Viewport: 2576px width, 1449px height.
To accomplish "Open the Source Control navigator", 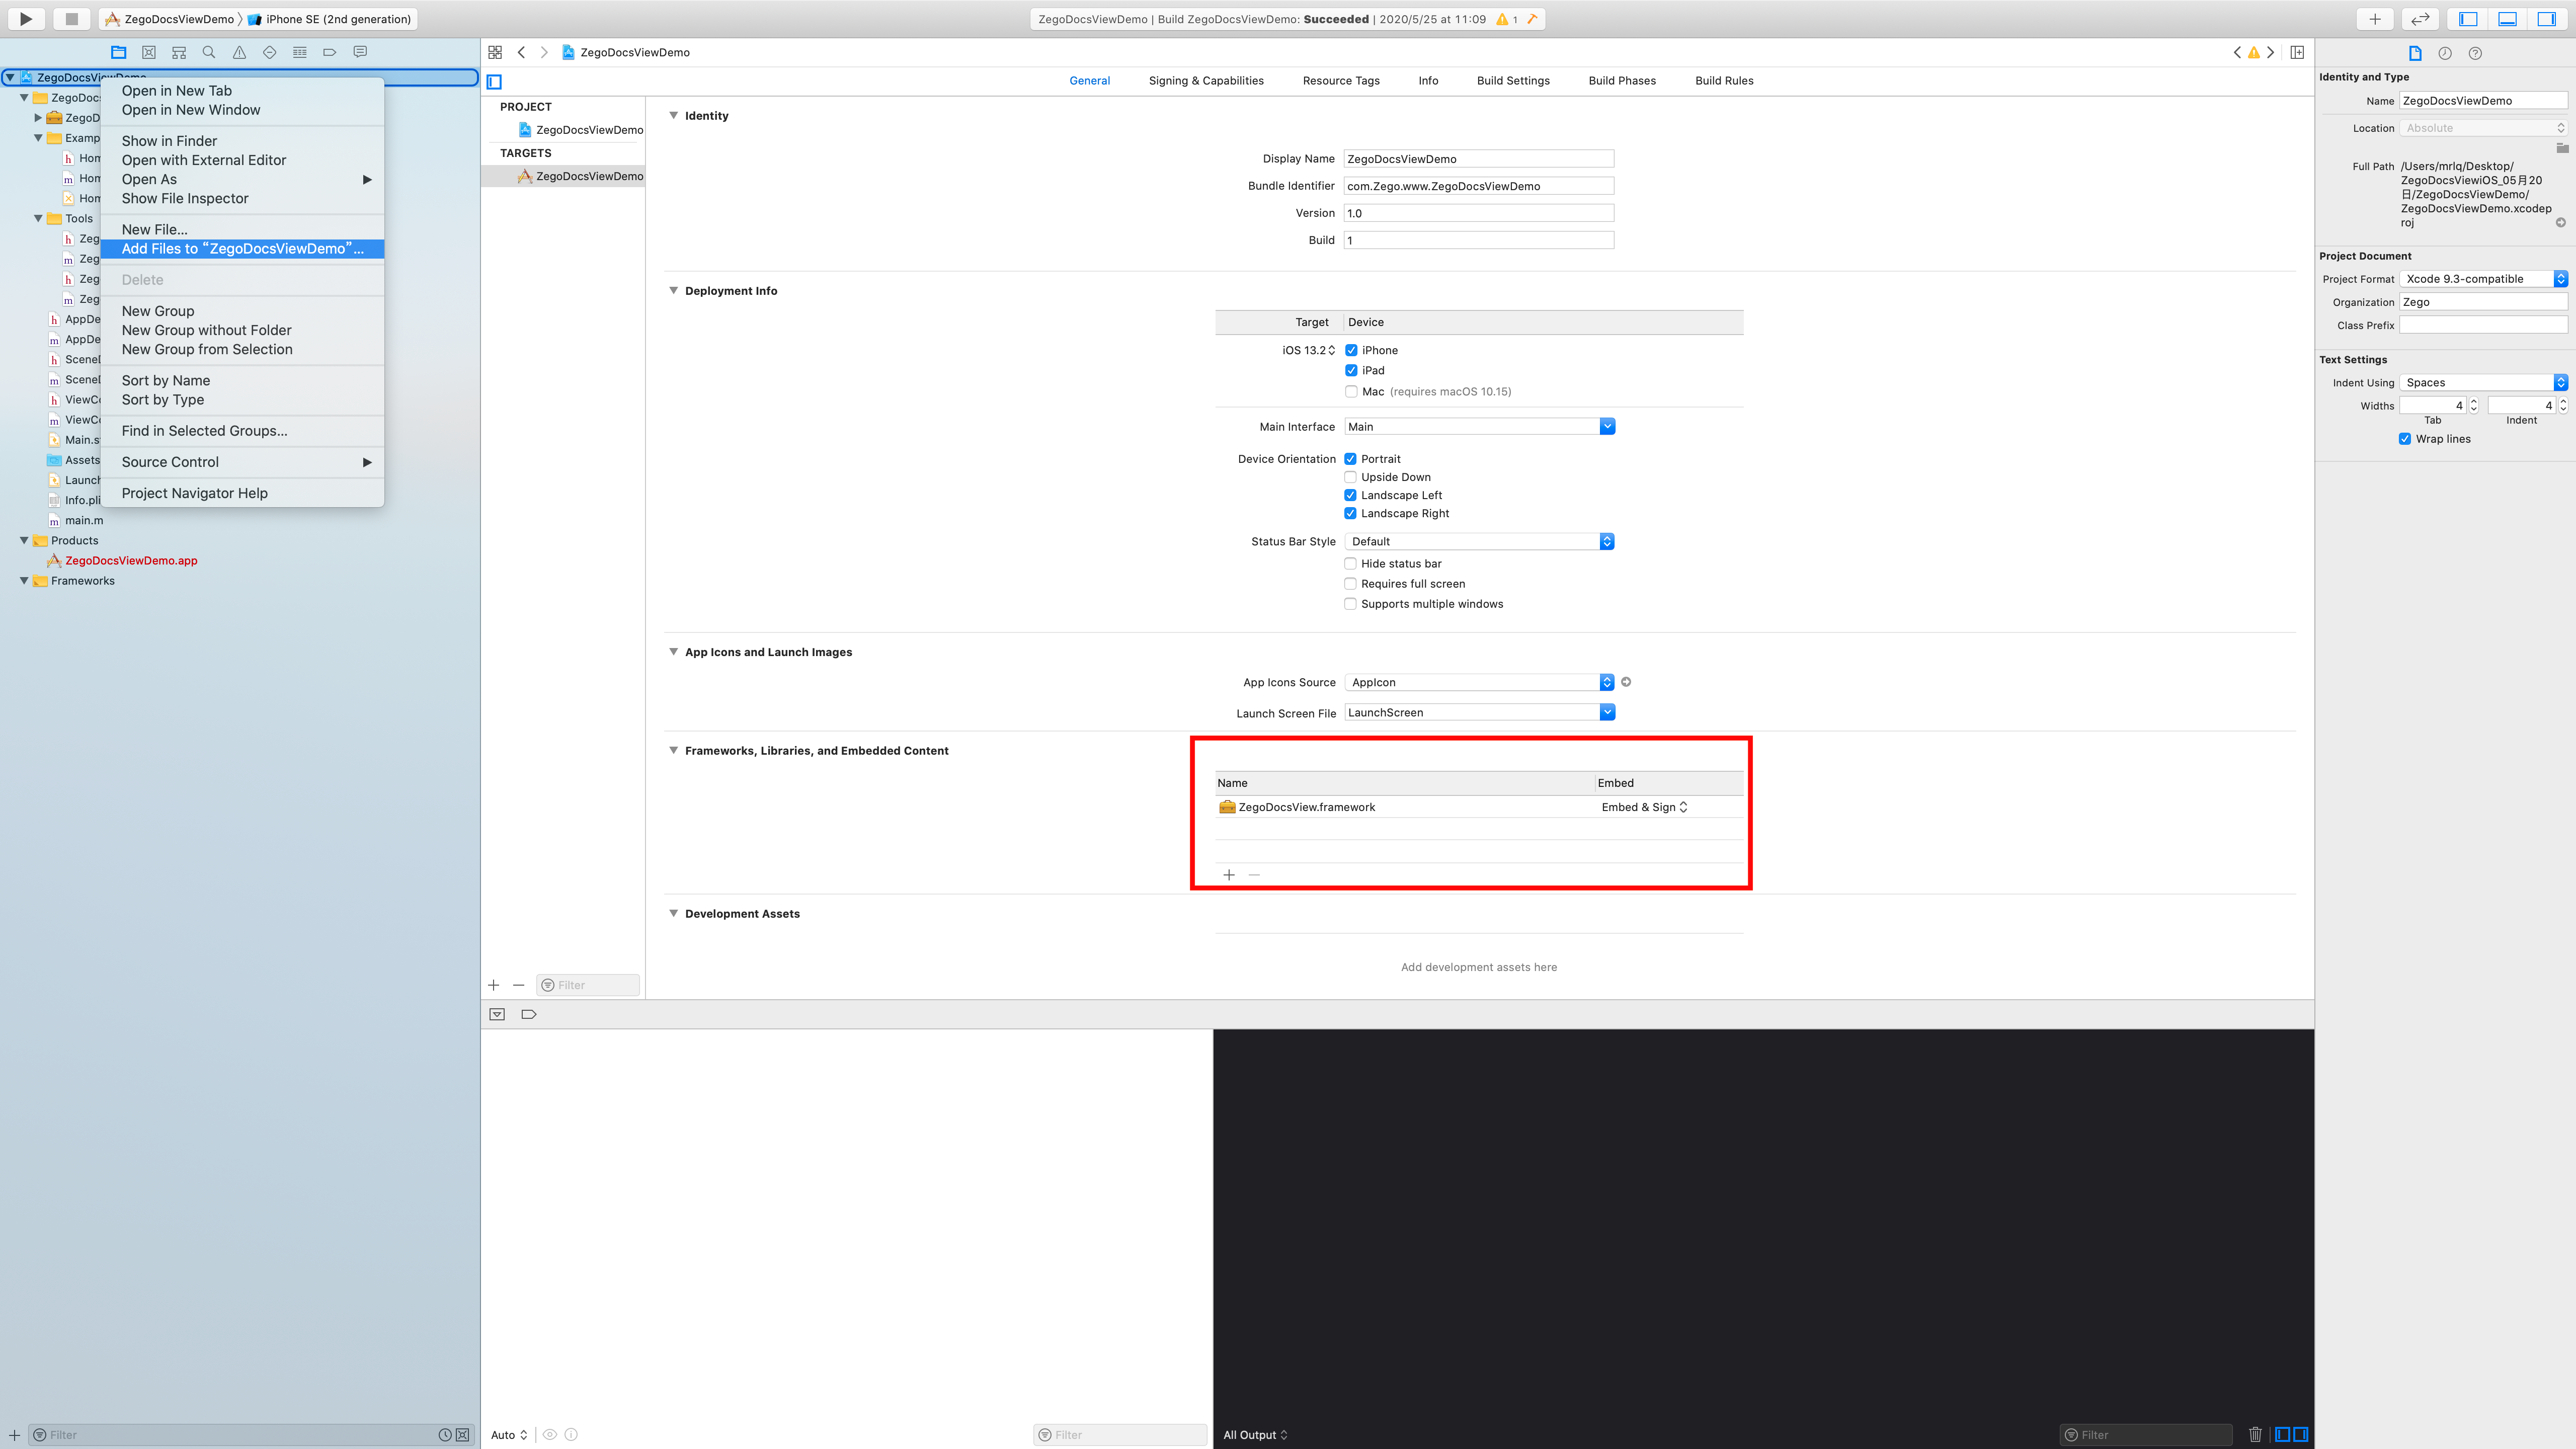I will click(x=149, y=52).
